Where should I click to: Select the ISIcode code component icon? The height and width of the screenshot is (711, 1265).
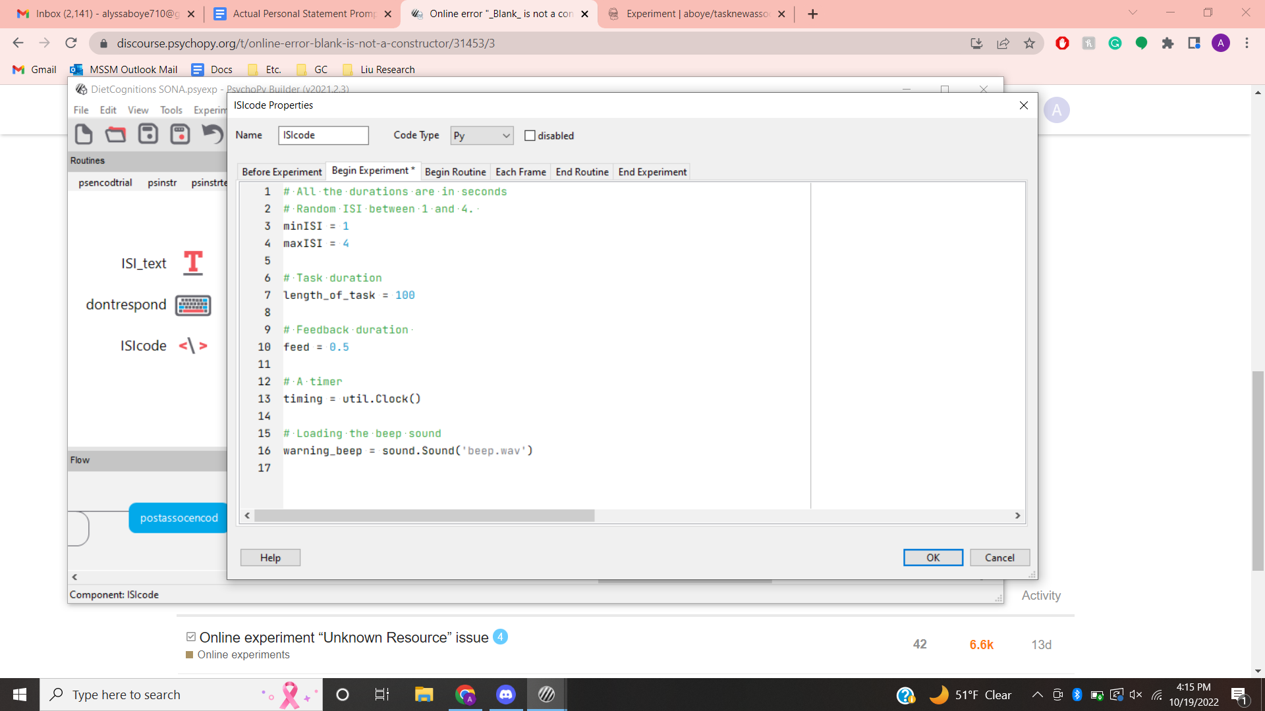click(192, 346)
